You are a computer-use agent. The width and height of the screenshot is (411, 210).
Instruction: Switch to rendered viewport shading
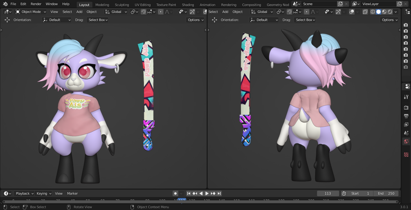[390, 12]
